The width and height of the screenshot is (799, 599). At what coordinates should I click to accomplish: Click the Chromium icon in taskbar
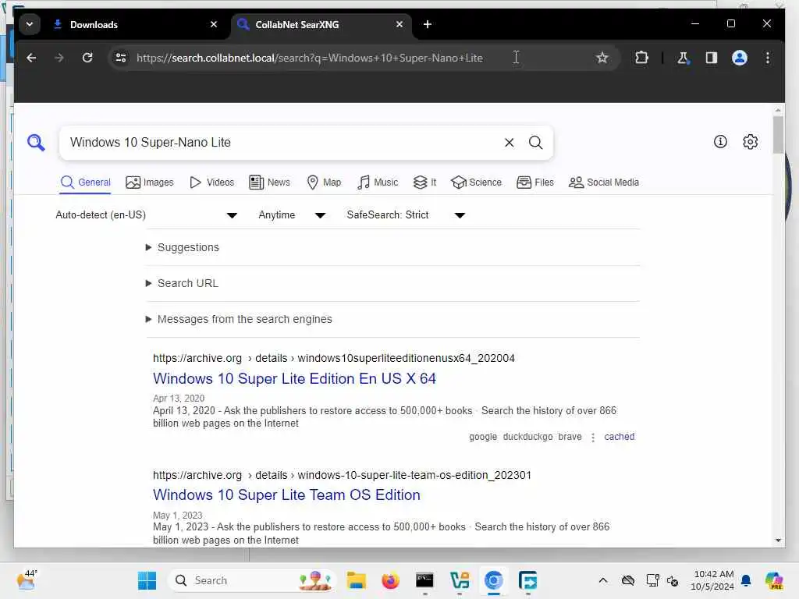click(493, 580)
